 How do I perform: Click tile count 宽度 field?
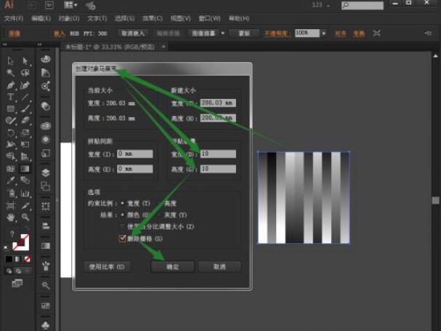(218, 153)
